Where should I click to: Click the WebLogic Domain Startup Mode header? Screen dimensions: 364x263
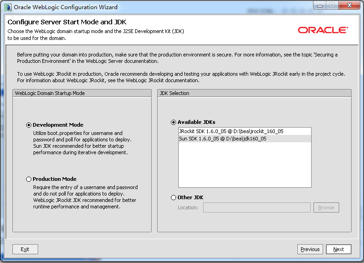(82, 93)
